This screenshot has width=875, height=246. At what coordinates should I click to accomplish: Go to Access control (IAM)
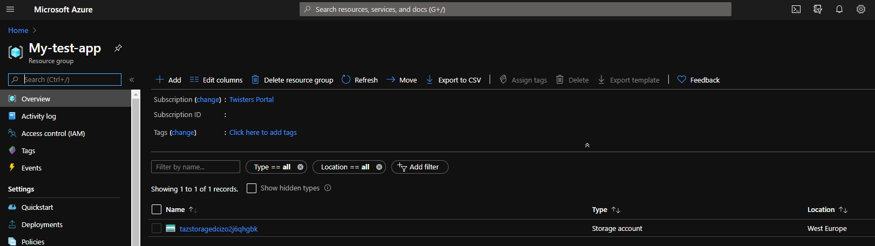tap(53, 134)
